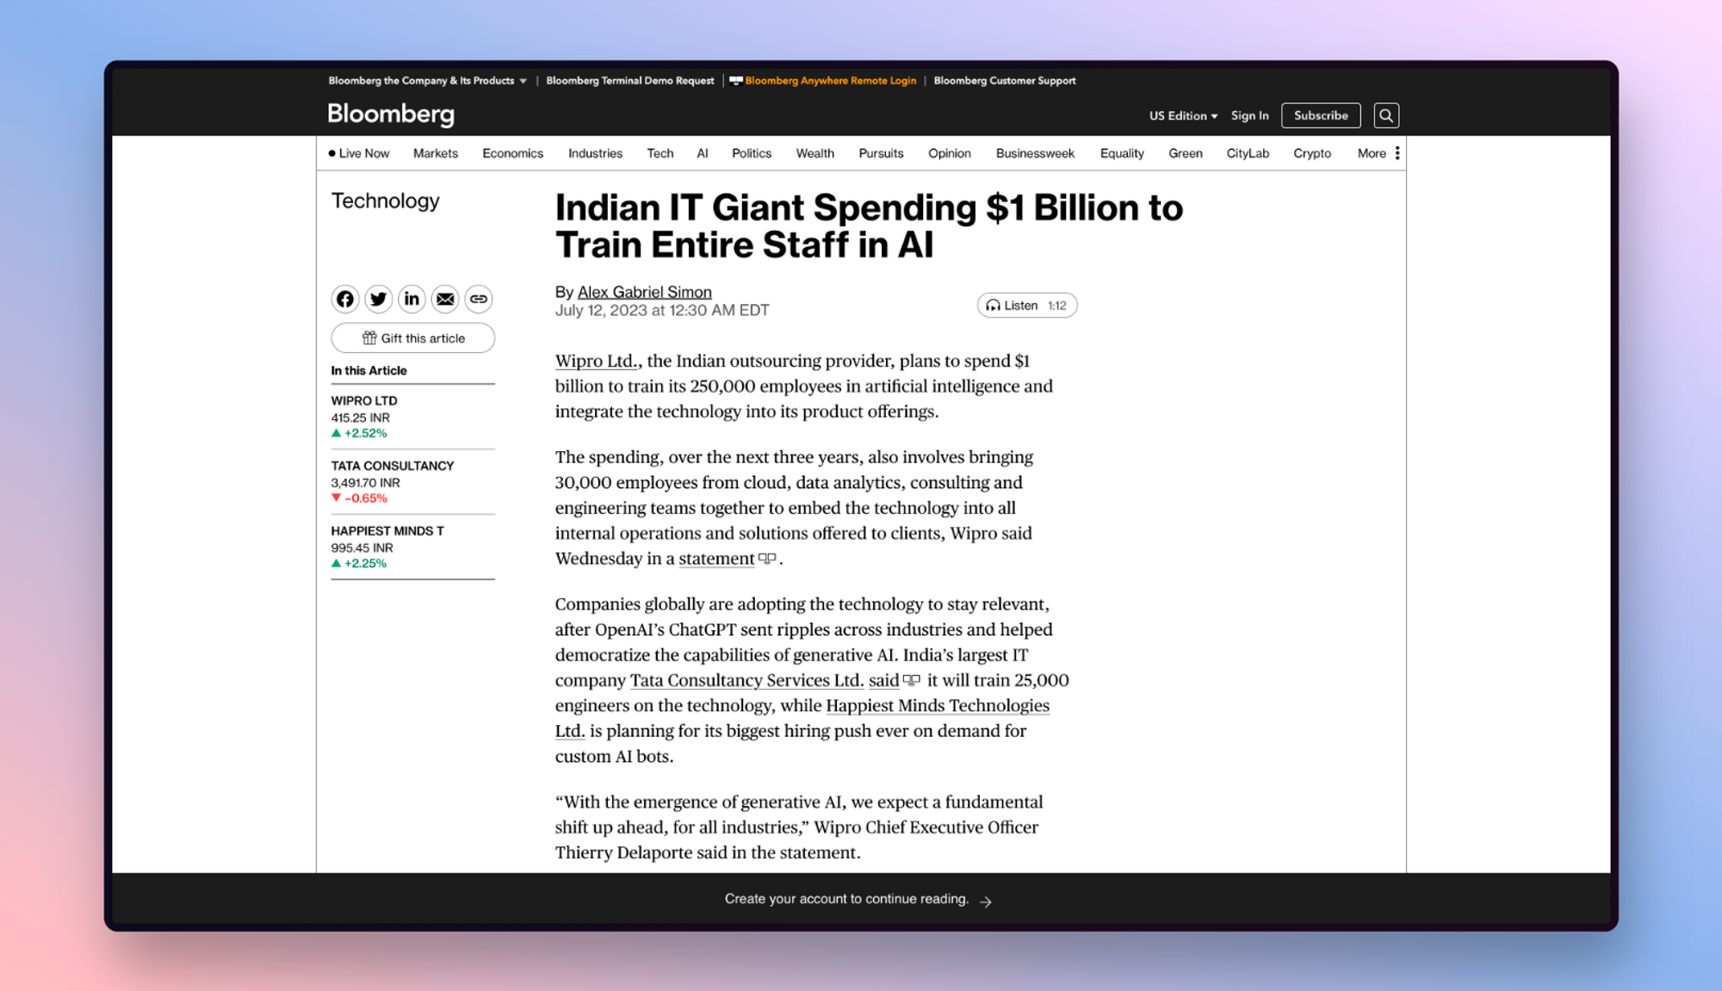Open Crypto nav item

[x=1312, y=153]
